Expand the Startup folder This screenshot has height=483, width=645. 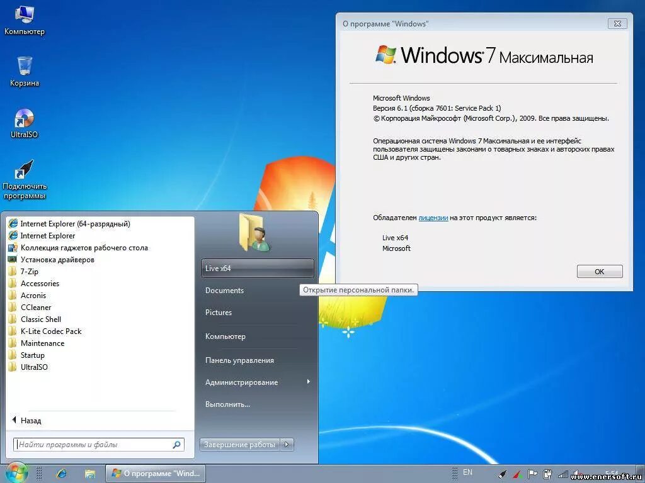pos(26,355)
